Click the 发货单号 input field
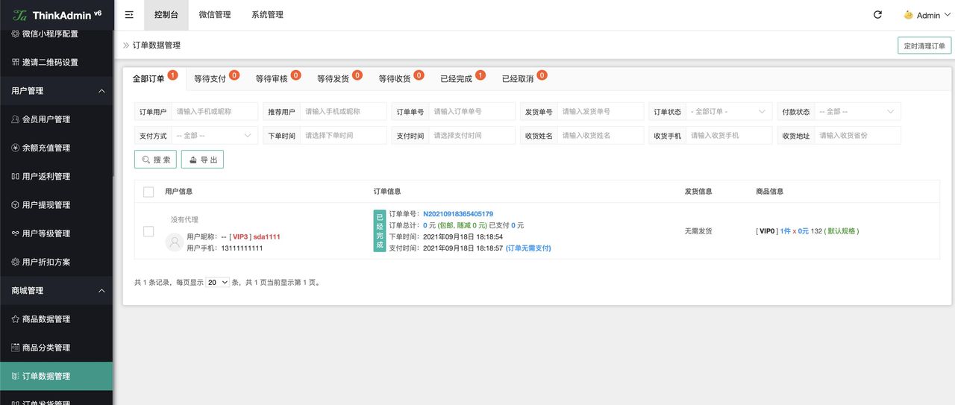This screenshot has height=405, width=955. tap(601, 112)
